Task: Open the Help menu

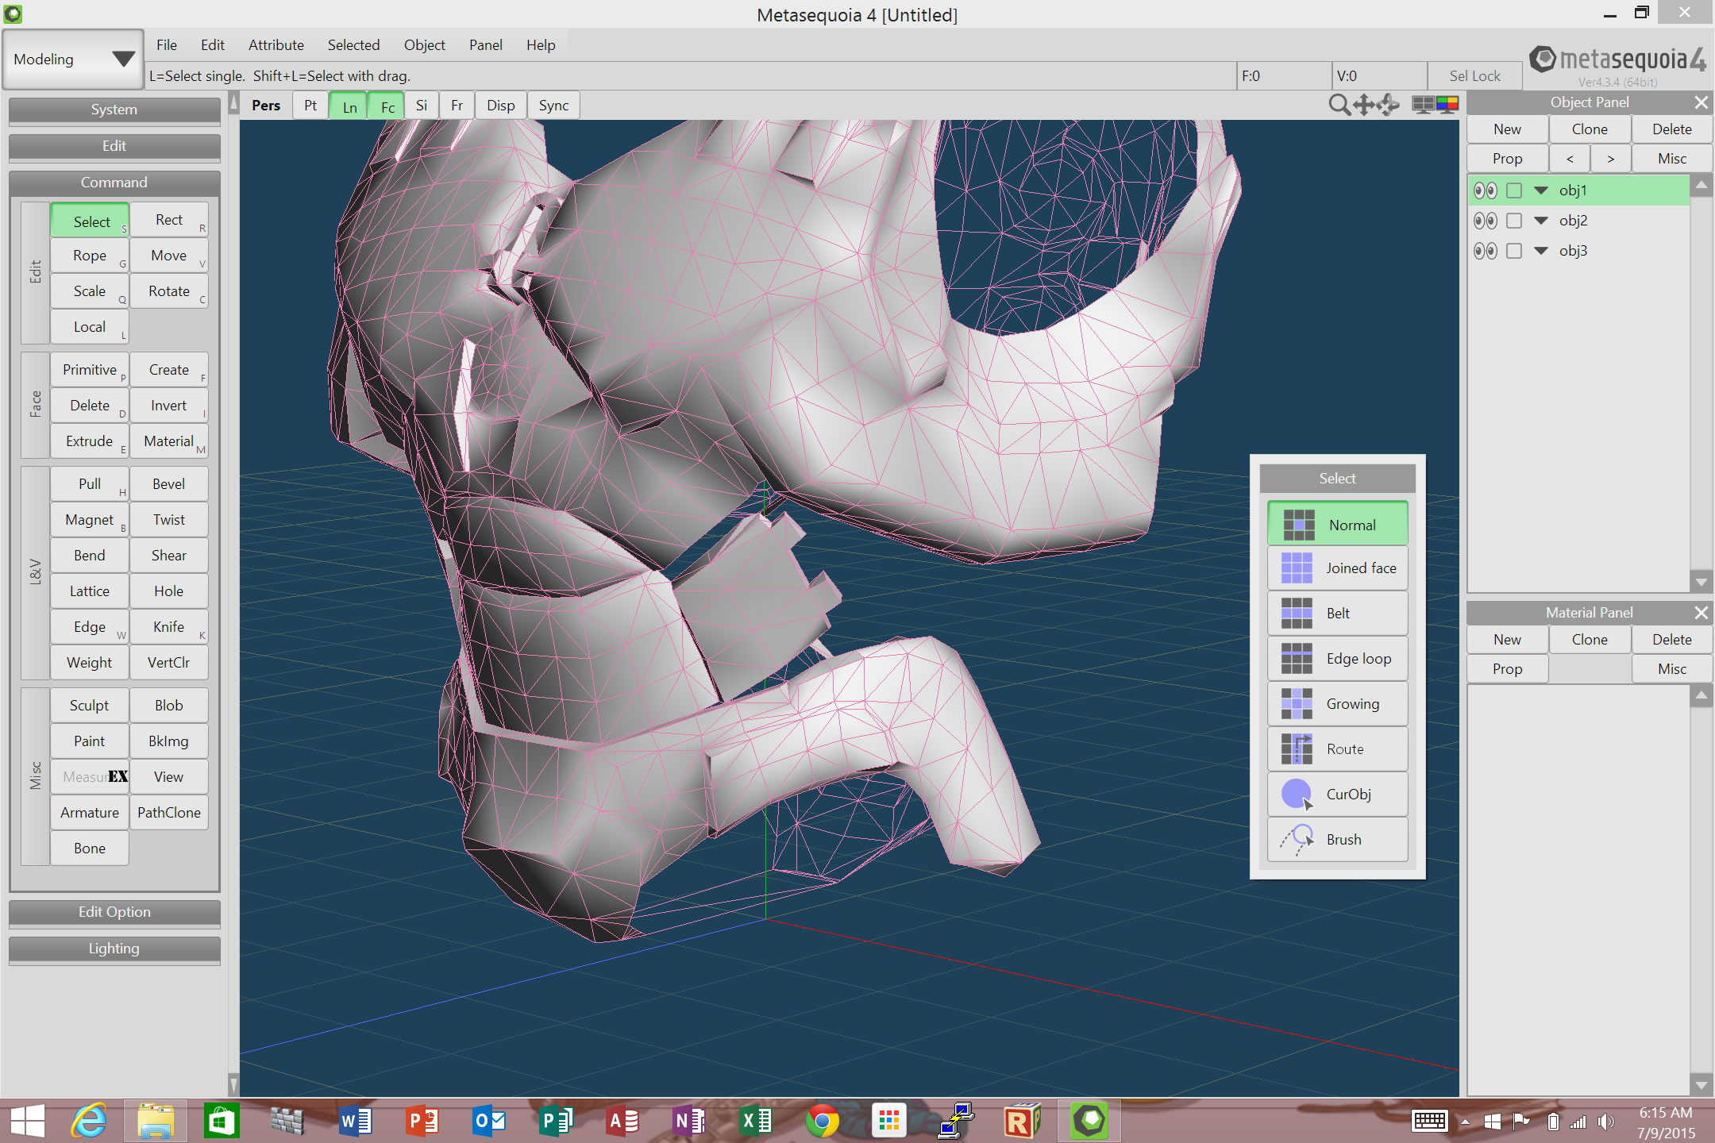Action: point(541,45)
